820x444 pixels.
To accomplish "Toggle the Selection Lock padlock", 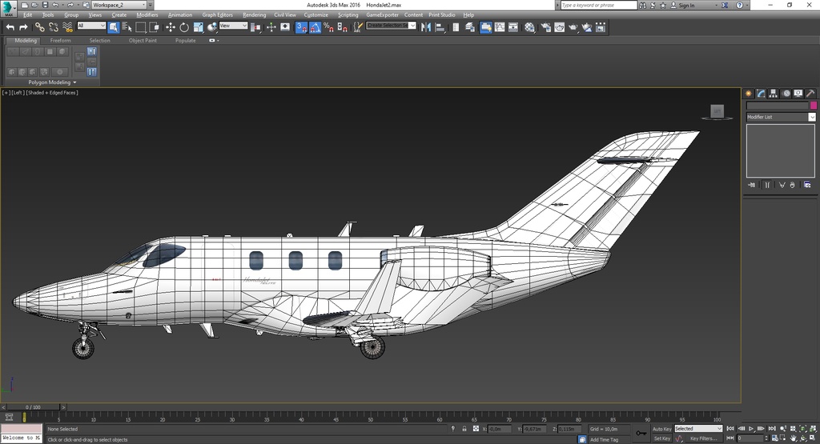I will 464,428.
